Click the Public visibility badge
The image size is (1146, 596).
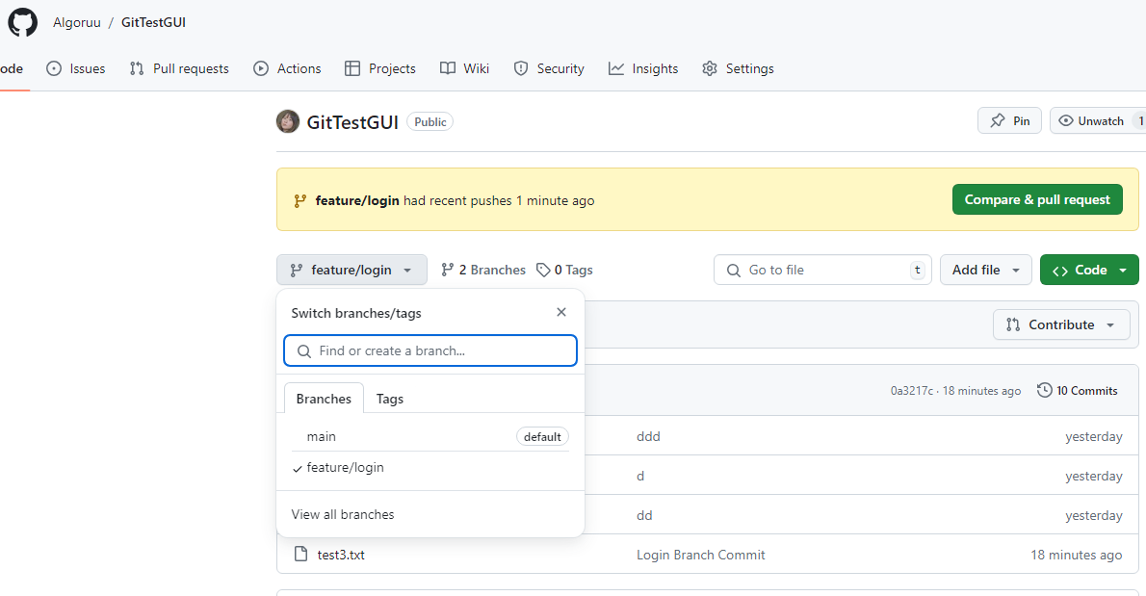[430, 122]
